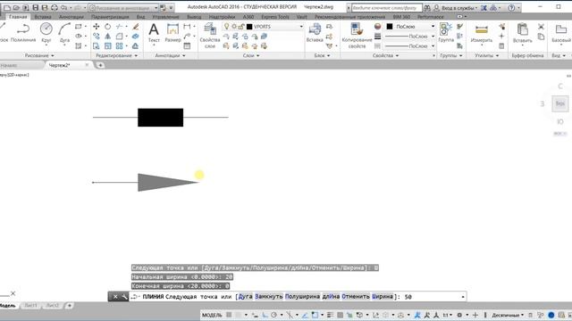Toggle lineweight display in status bar
The image size is (572, 321).
click(330, 315)
